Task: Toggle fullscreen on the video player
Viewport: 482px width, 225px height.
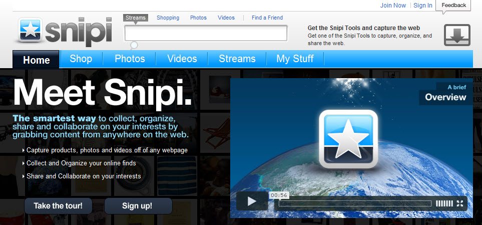Action: 459,203
